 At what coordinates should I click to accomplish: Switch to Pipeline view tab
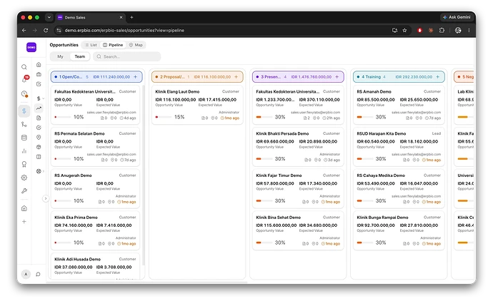[x=113, y=45]
